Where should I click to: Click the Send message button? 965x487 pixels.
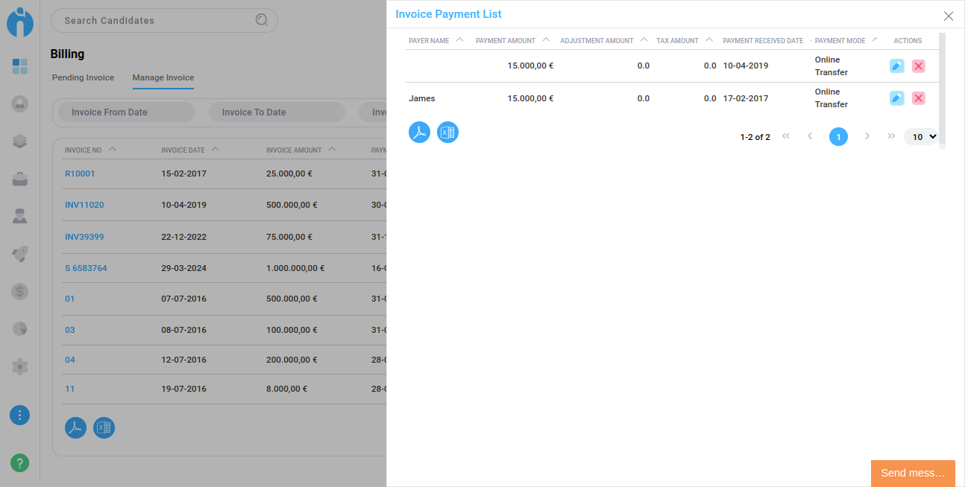(912, 473)
